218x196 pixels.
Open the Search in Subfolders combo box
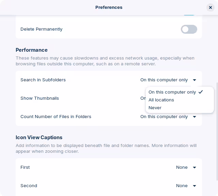pyautogui.click(x=168, y=80)
